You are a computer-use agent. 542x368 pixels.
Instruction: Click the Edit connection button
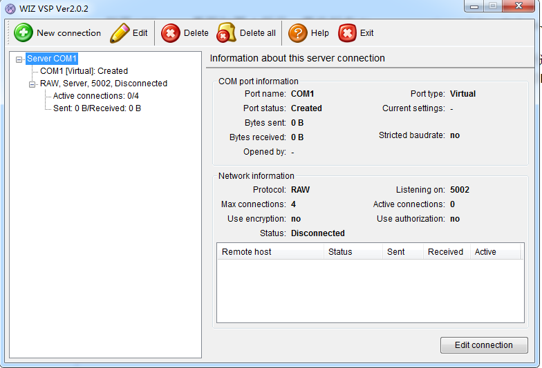484,345
